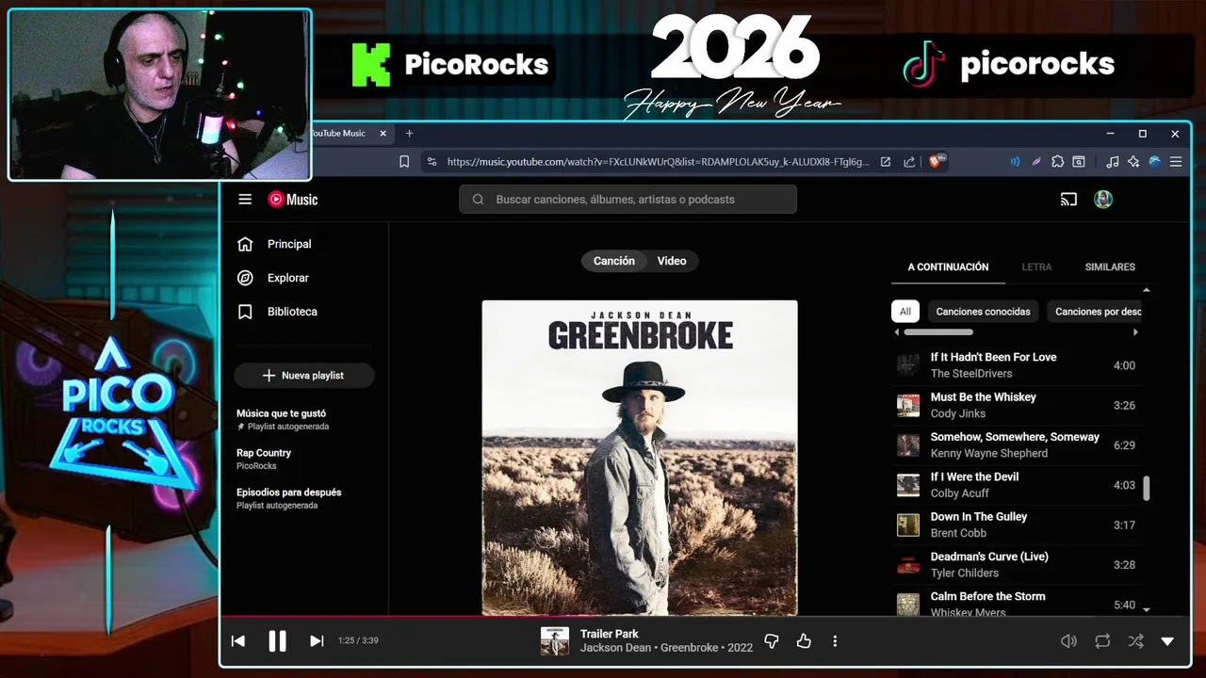
Task: Open the browser Extensions puzzle icon
Action: (1058, 162)
